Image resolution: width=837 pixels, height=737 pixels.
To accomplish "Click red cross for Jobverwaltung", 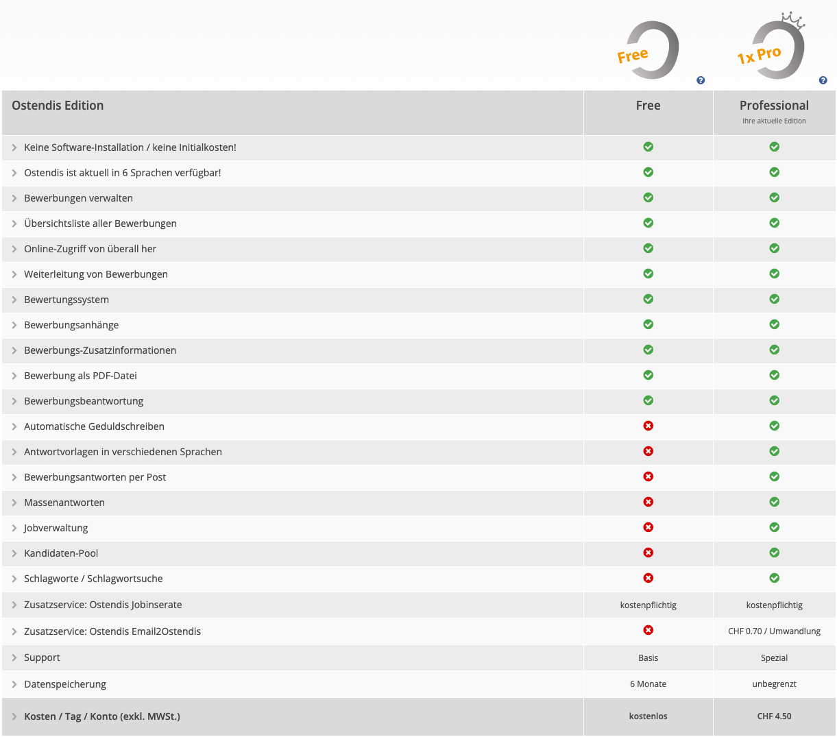I will (648, 527).
